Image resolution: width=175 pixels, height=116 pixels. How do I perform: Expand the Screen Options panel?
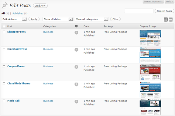pyautogui.click(x=153, y=2)
